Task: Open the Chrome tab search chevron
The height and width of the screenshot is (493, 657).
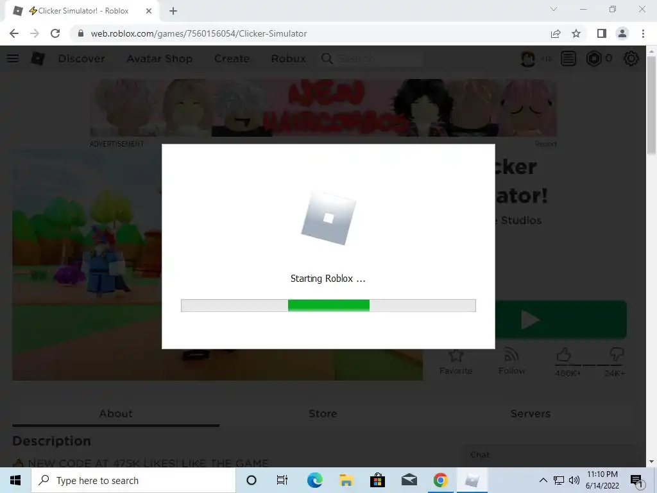Action: click(554, 9)
